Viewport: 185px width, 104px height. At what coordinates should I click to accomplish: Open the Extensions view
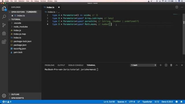pos(4,42)
